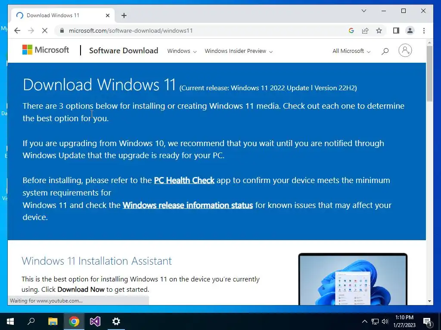This screenshot has height=330, width=441.
Task: Expand Windows Insider Preview menu
Action: tap(239, 51)
